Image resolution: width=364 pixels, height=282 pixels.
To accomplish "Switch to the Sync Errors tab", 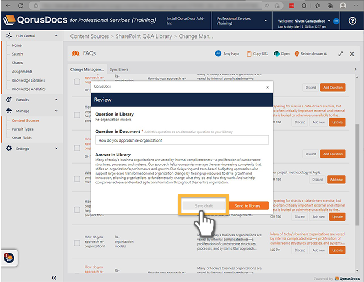I will pyautogui.click(x=119, y=69).
